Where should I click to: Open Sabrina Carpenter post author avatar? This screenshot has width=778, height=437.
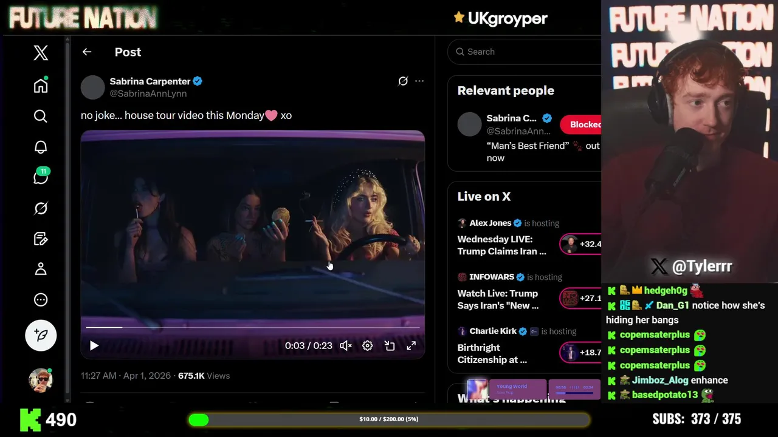pos(93,87)
